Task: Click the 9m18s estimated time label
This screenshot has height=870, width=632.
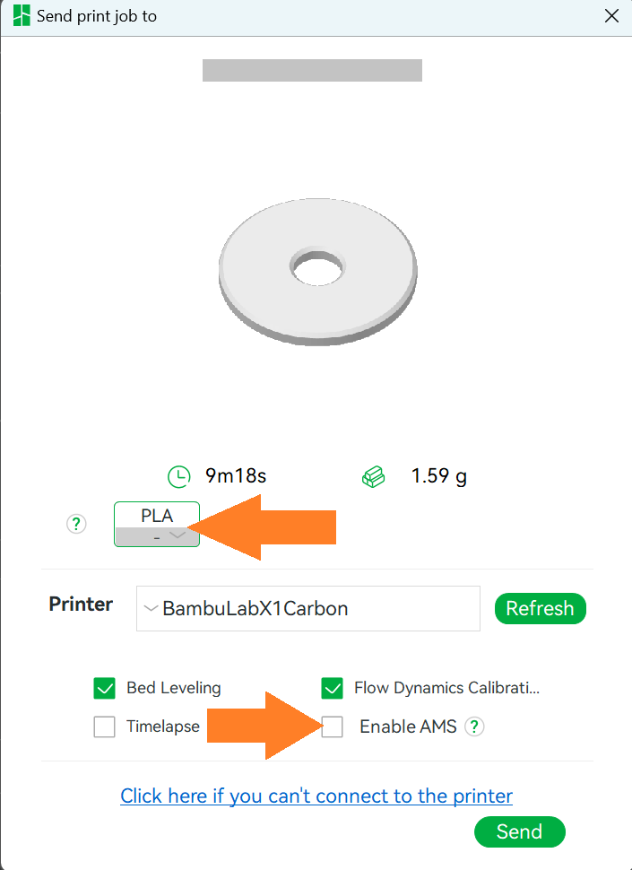Action: pos(236,475)
